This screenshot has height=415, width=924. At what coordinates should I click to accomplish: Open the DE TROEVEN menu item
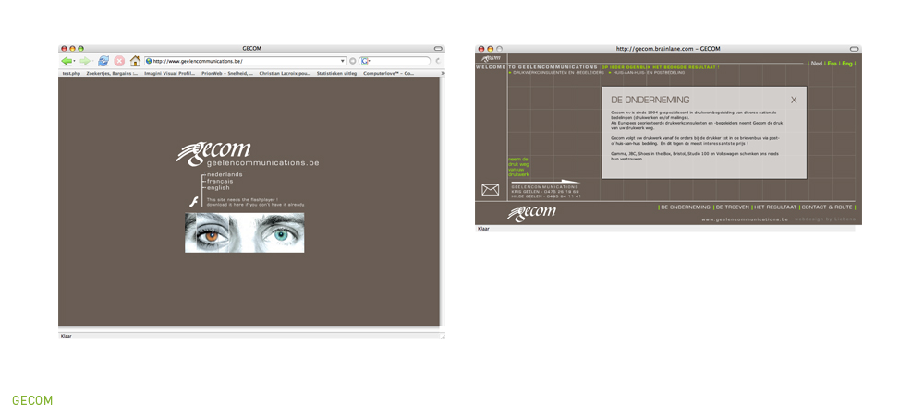tap(733, 207)
